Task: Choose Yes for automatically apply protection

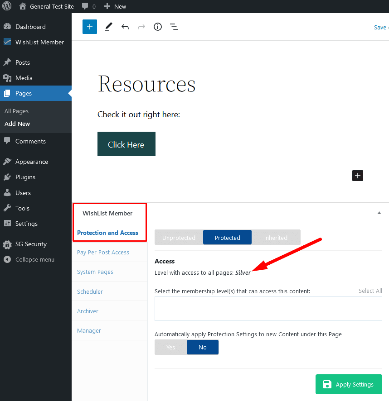Action: (x=170, y=347)
